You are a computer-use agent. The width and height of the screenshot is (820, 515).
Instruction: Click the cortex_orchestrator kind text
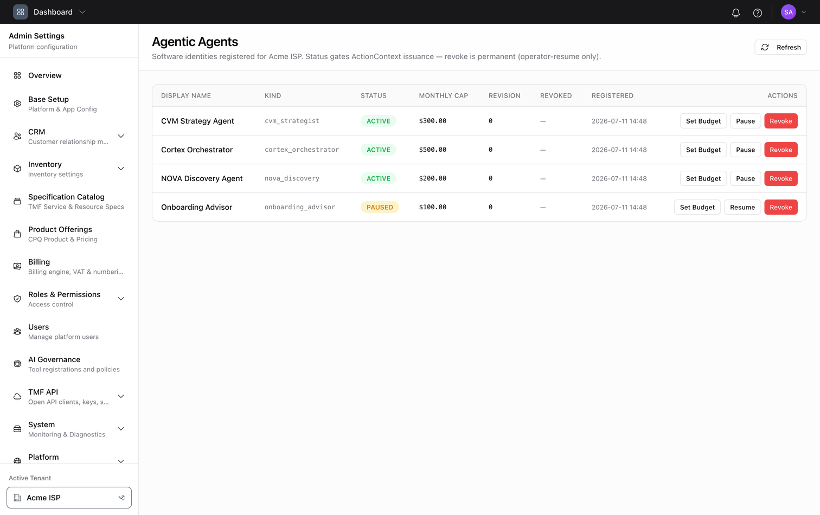coord(302,150)
